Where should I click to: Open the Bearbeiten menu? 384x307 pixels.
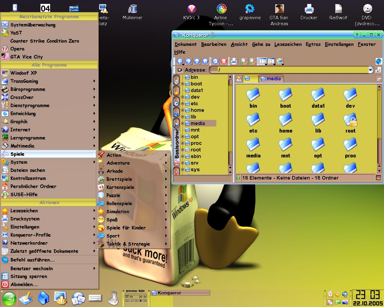[214, 44]
